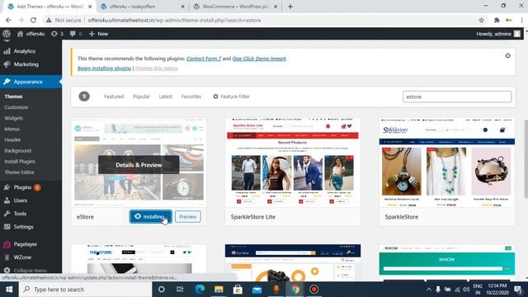Open Users in the sidebar
Image resolution: width=528 pixels, height=297 pixels.
(20, 200)
